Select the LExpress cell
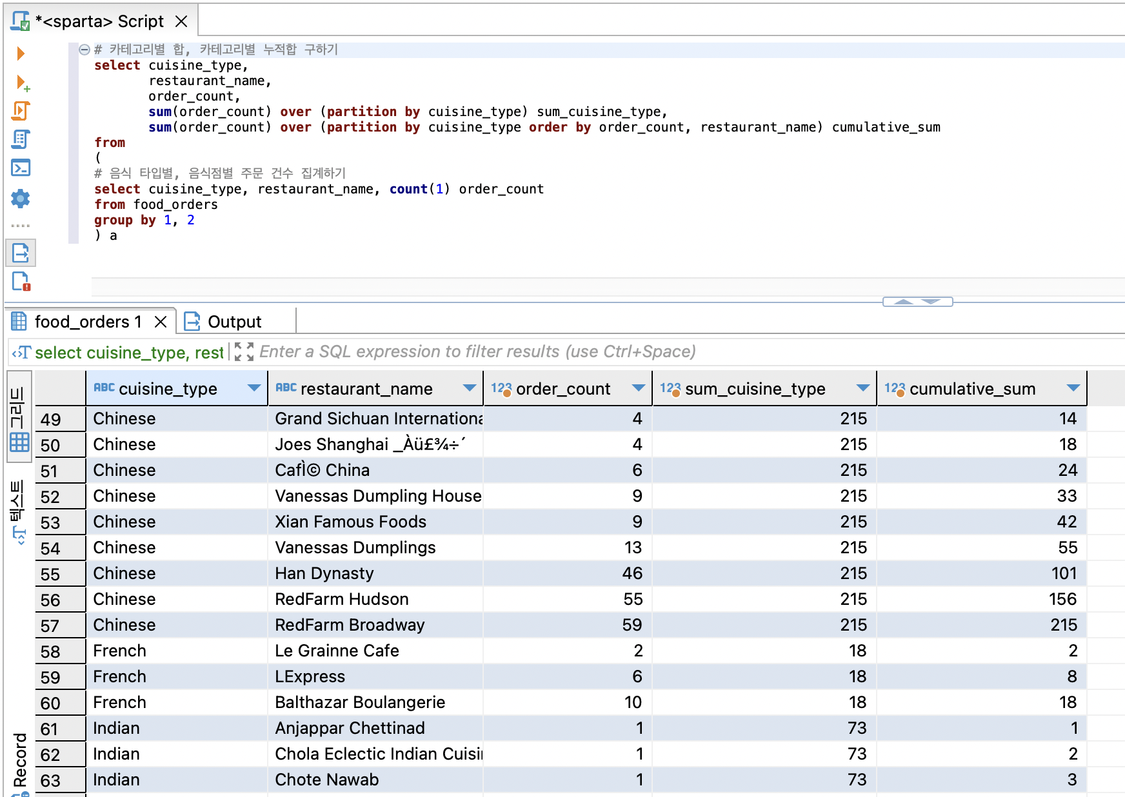 (x=375, y=676)
